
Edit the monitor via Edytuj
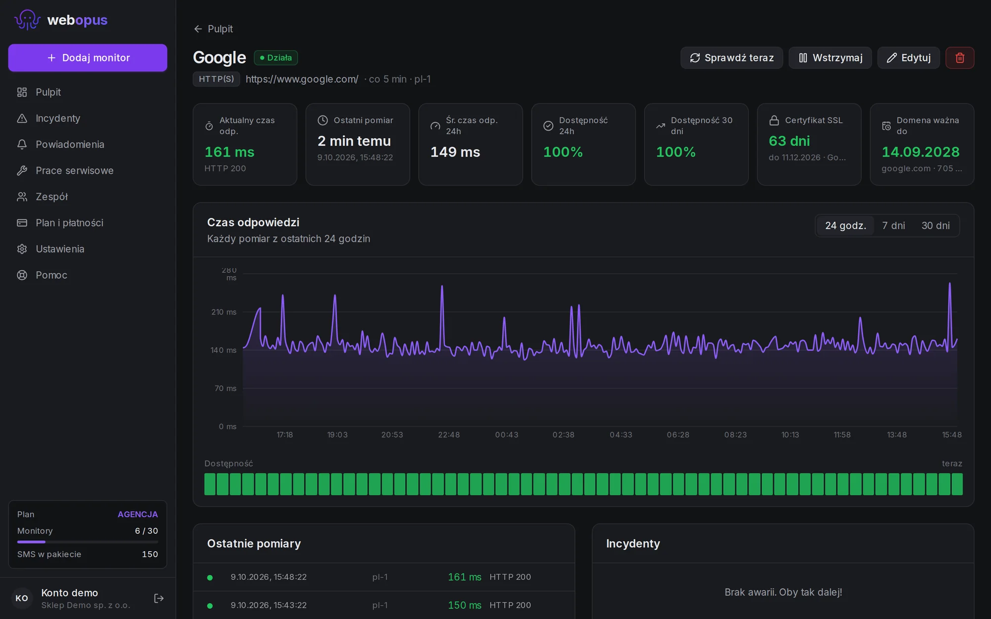pos(908,58)
